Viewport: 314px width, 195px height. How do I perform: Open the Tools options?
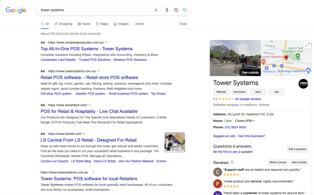click(183, 24)
